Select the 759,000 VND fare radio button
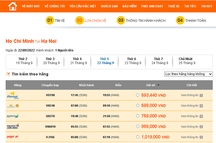This screenshot has height=143, width=216. coord(138,116)
